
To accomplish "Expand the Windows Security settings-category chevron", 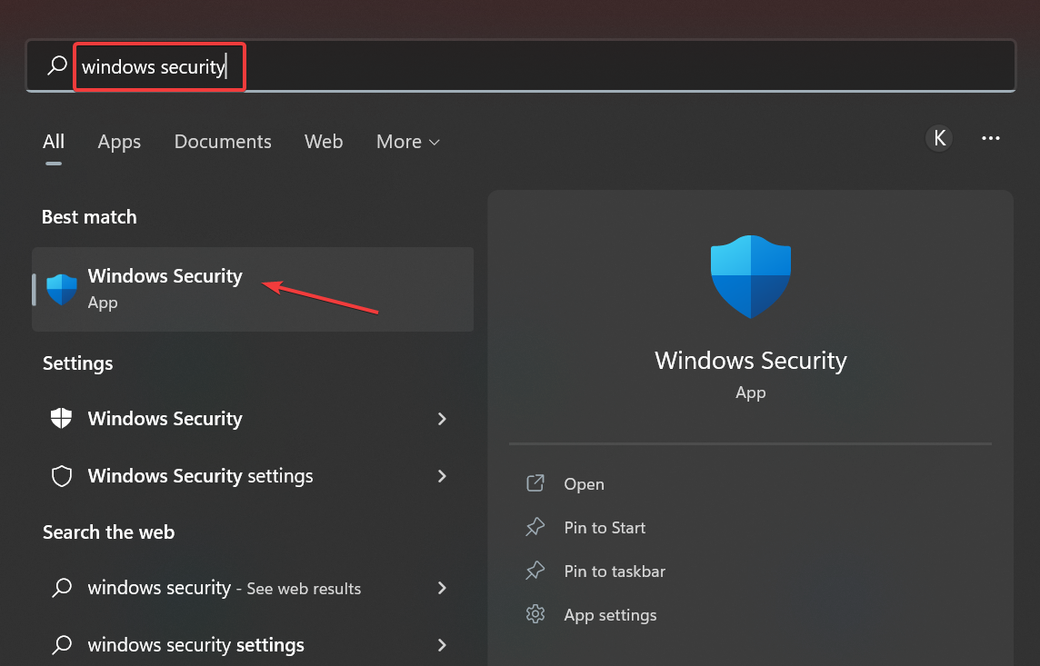I will (442, 419).
